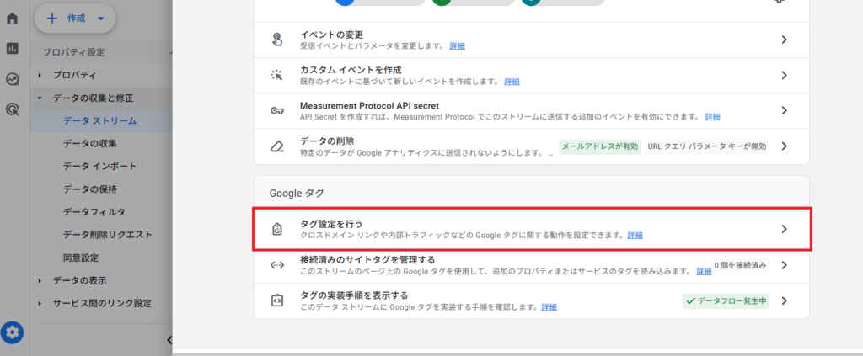863x356 pixels.
Task: Open Measurement Protocol API secret chevron
Action: 785,110
